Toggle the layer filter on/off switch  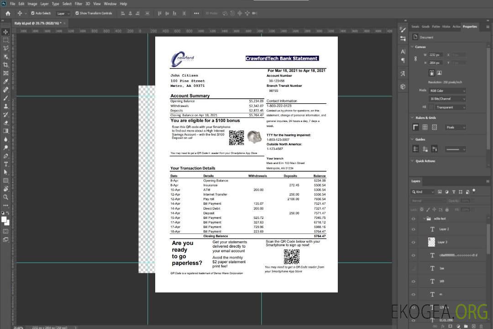[x=474, y=191]
